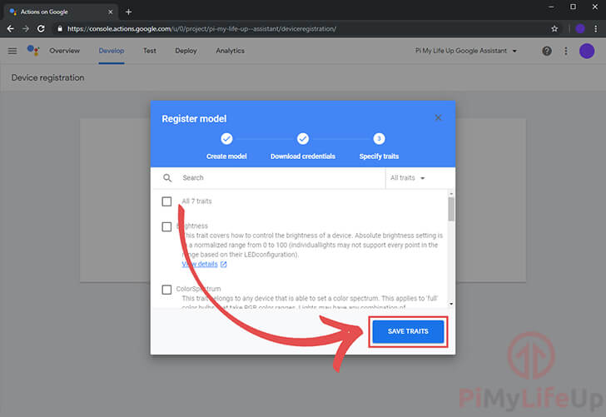Reload the page with the refresh icon
The image size is (606, 417).
(x=41, y=28)
